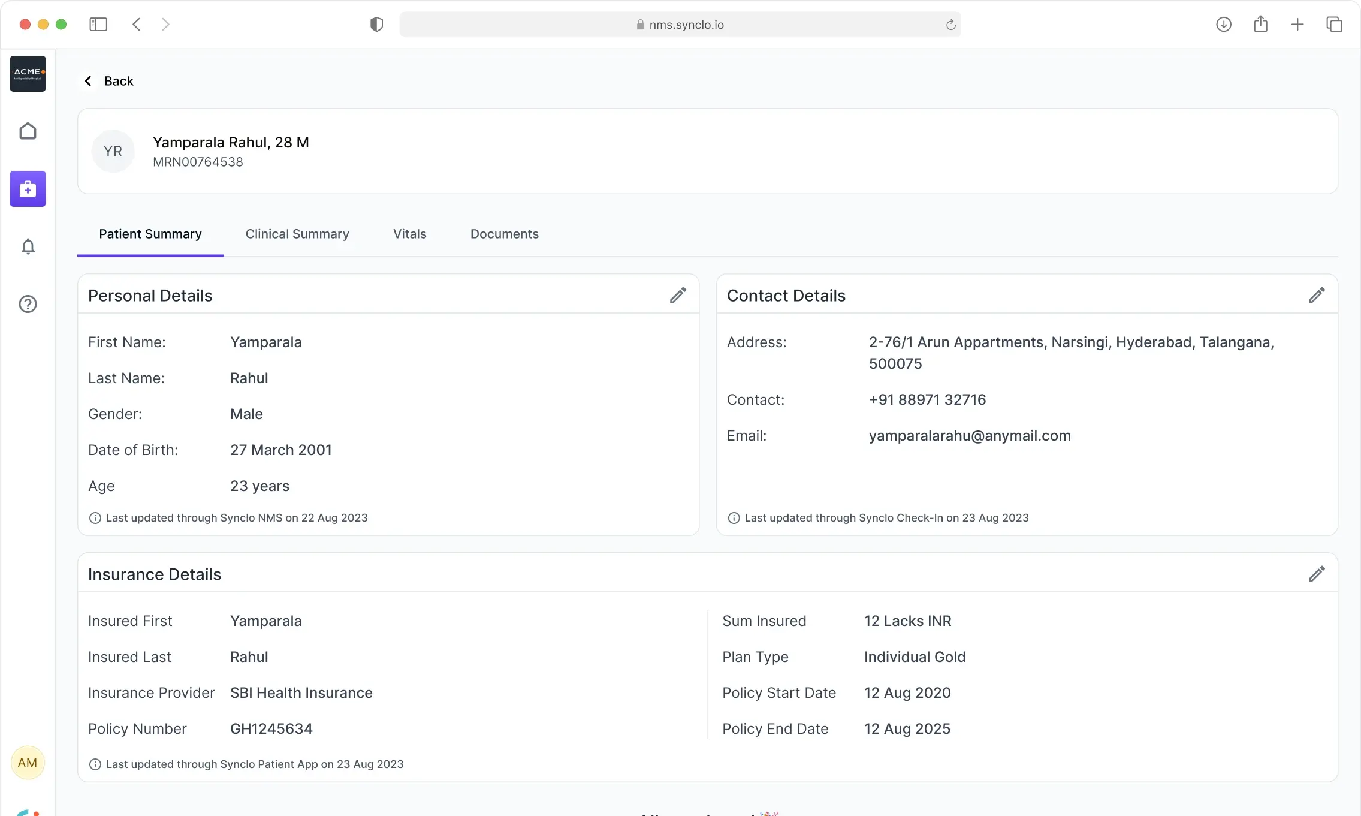
Task: Open the Home icon in sidebar
Action: pyautogui.click(x=28, y=131)
